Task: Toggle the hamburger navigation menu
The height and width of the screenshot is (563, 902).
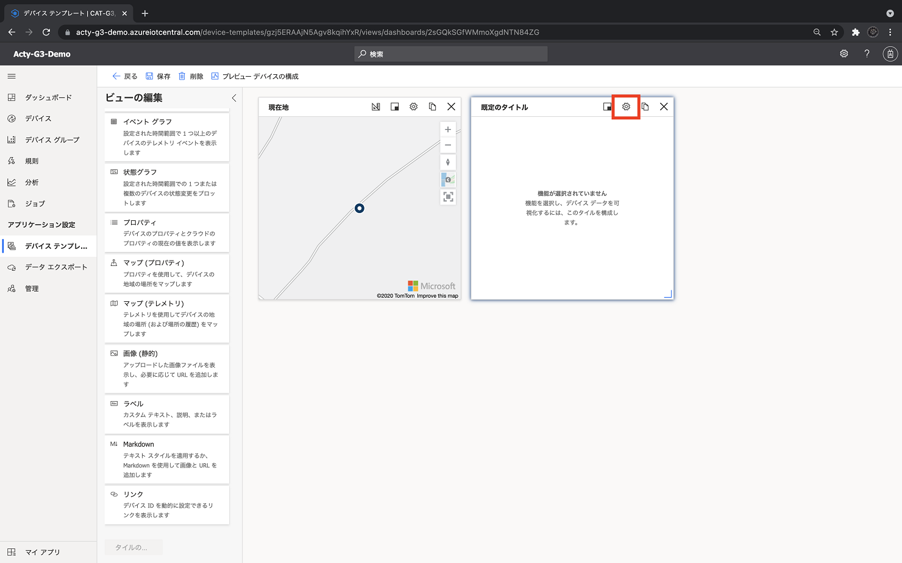Action: coord(12,76)
